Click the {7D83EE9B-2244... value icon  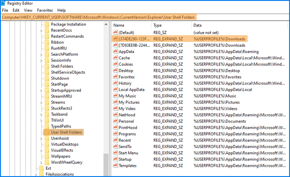tap(115, 45)
